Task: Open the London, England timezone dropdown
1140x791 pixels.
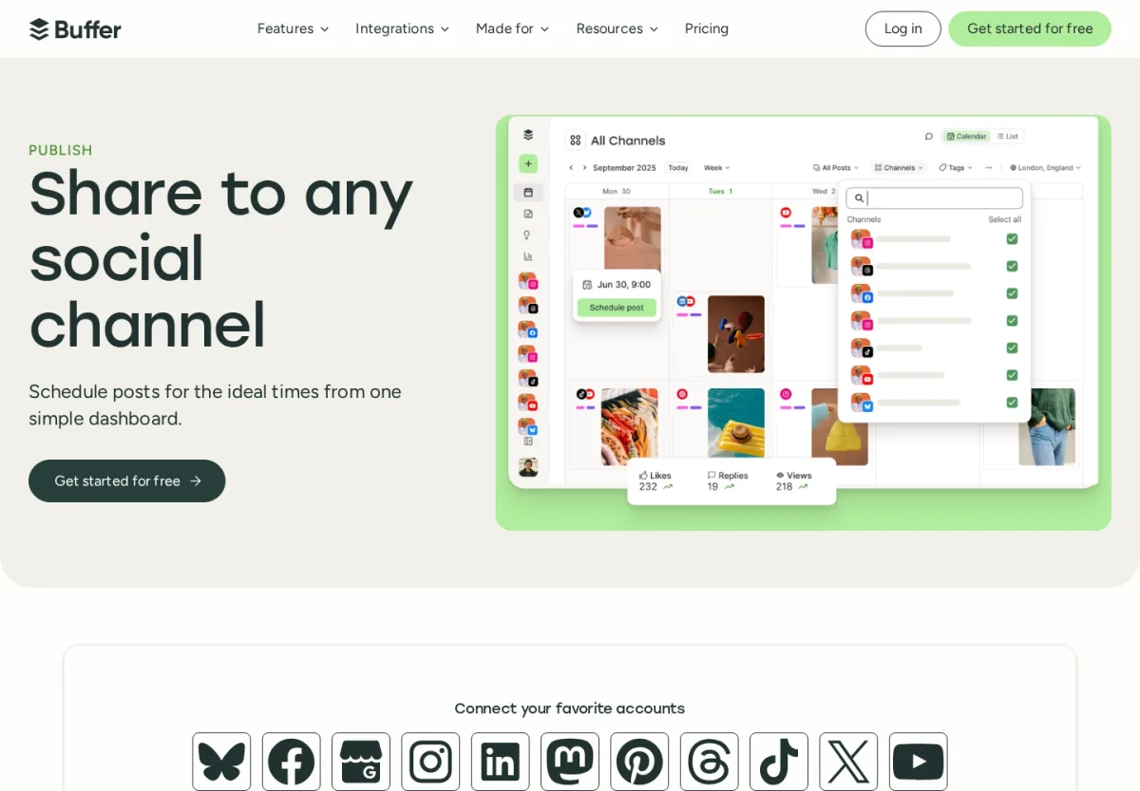Action: (1046, 167)
